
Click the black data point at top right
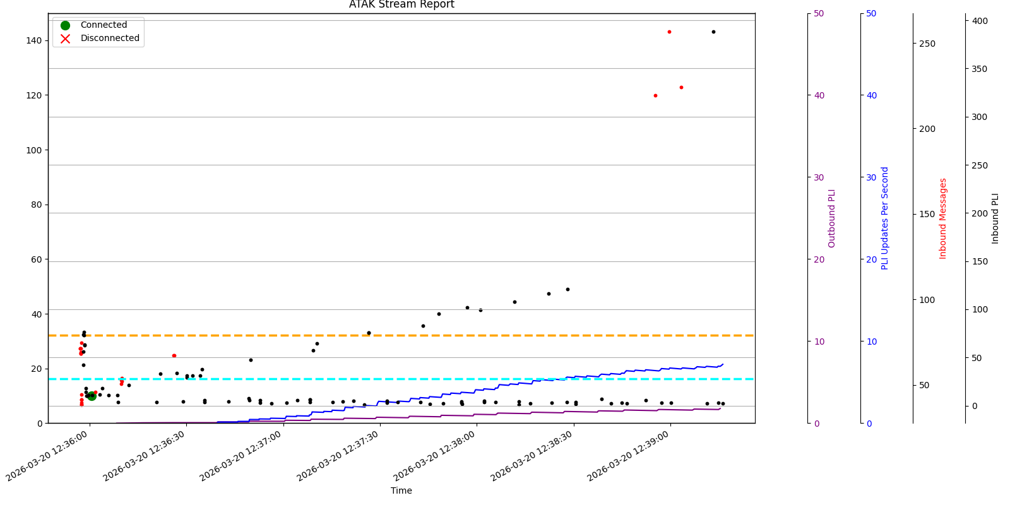pos(713,32)
